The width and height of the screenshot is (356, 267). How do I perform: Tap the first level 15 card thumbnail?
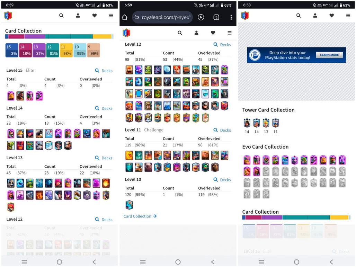pos(11,96)
